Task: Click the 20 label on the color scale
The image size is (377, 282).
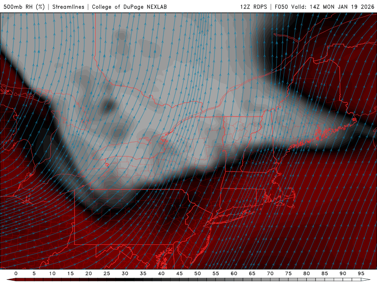Action: click(x=89, y=274)
